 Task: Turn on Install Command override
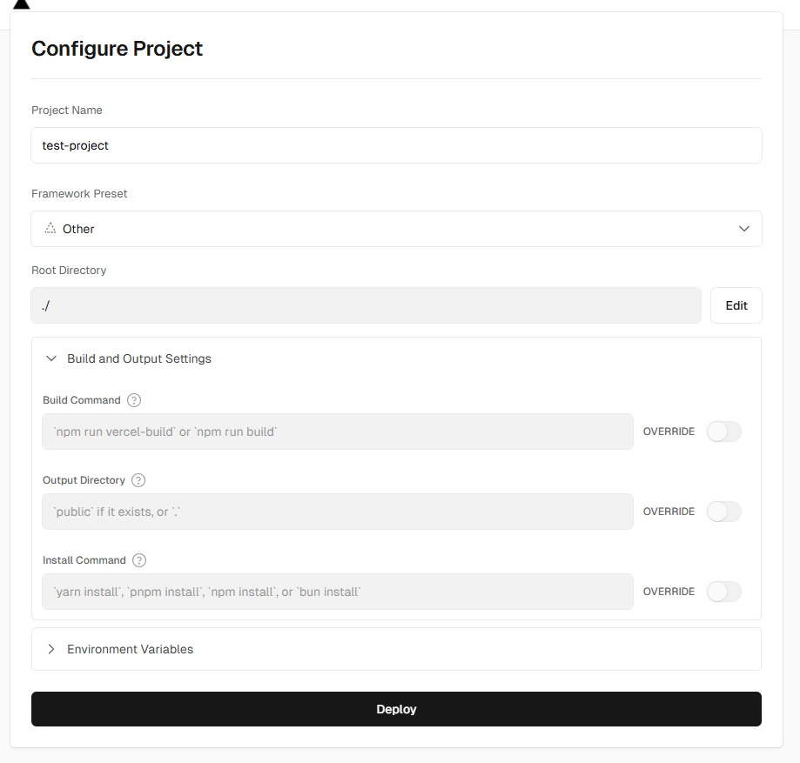[723, 592]
